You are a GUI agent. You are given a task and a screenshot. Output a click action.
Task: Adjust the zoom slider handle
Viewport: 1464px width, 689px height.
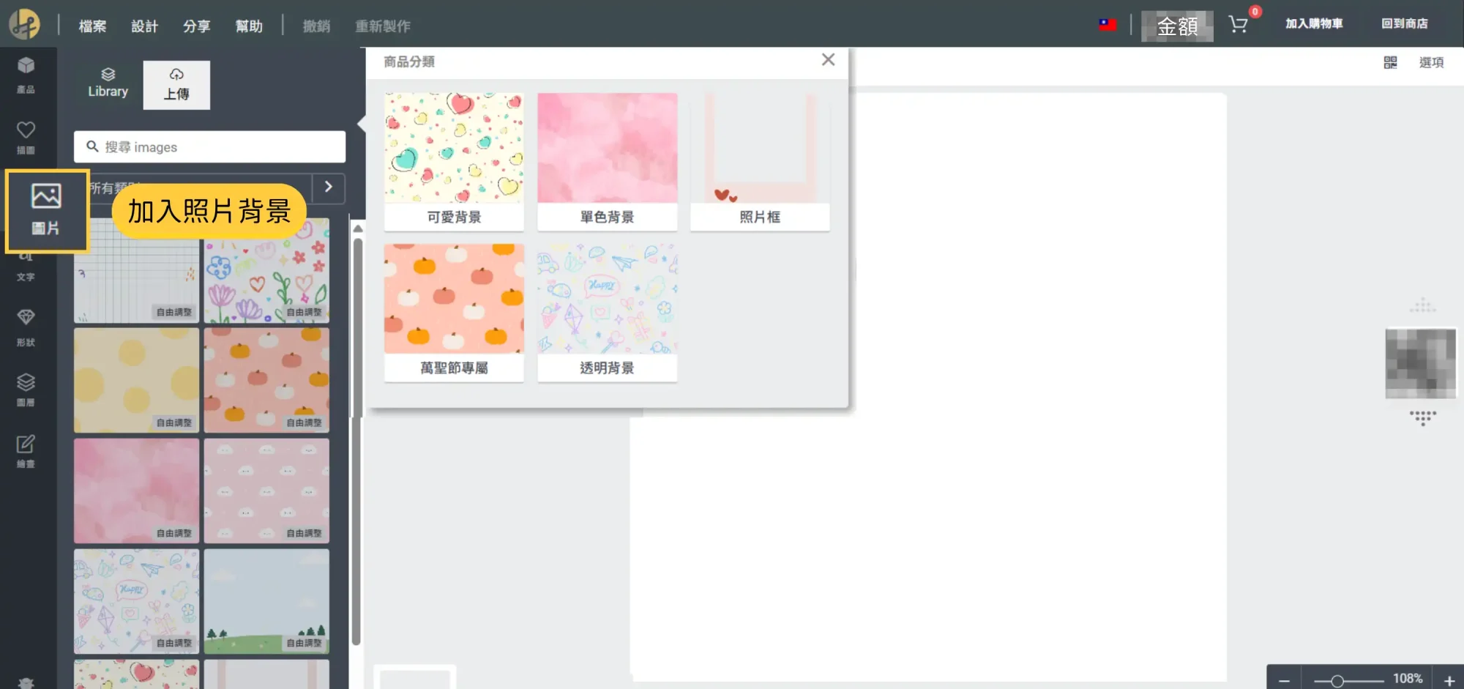pyautogui.click(x=1337, y=681)
